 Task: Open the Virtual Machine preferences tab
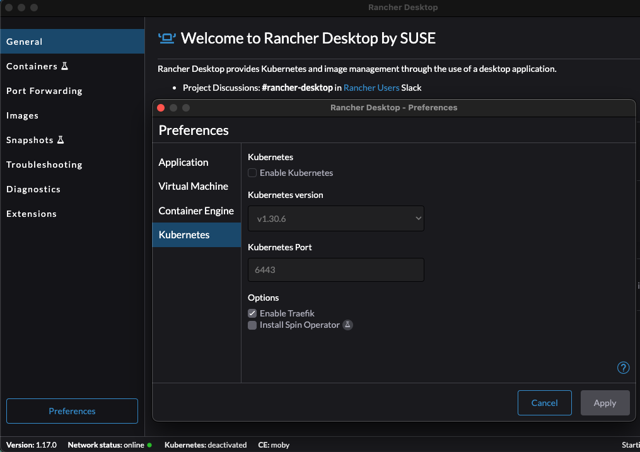tap(194, 186)
